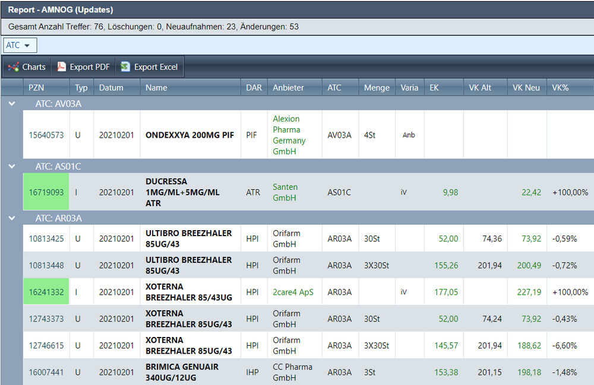This screenshot has width=594, height=385.
Task: Click DUCRESSA 1MG/ML+5MG/ML ATR name
Action: coord(182,192)
